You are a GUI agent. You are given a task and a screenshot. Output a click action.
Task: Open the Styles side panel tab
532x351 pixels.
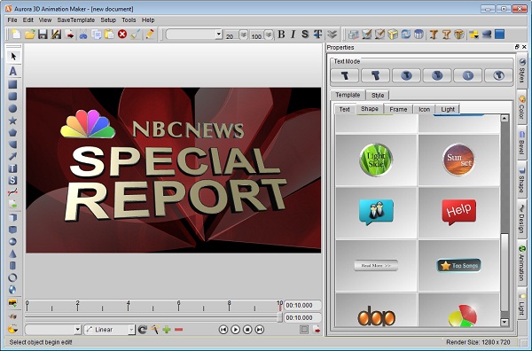pyautogui.click(x=522, y=71)
